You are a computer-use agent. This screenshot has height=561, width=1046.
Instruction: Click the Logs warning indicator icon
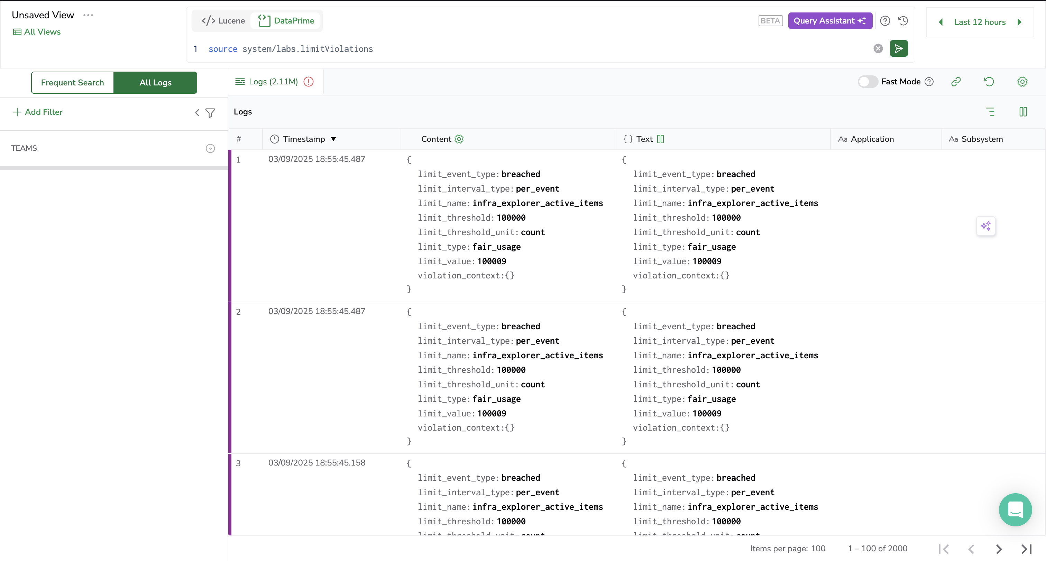tap(309, 82)
